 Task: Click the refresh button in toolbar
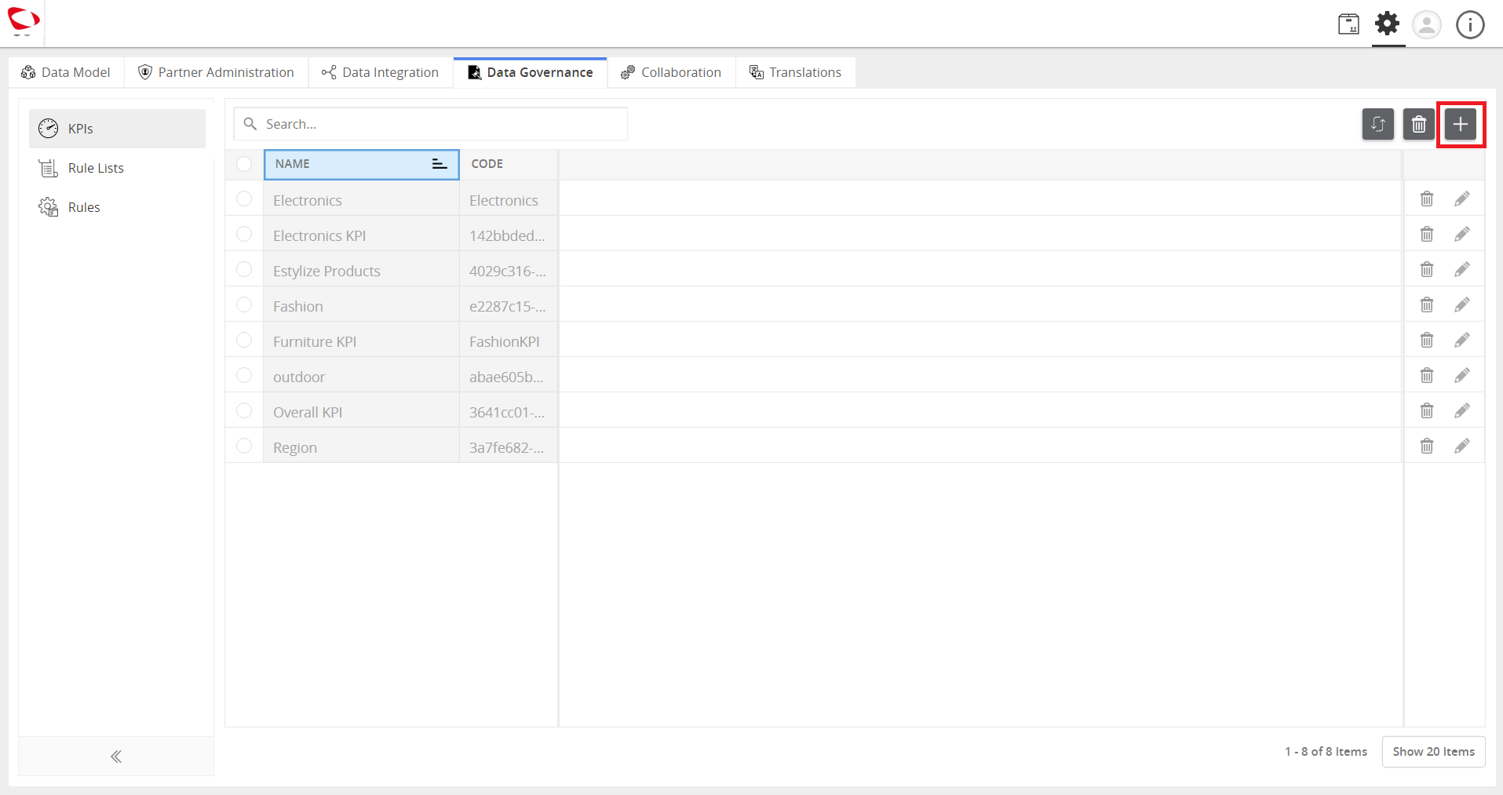click(1378, 124)
